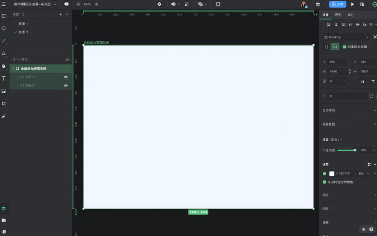Click the panel layout icon in top toolbar

click(218, 4)
